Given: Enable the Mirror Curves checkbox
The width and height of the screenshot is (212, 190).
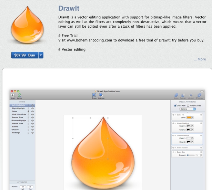Looking at the screenshot, I should [x=188, y=106].
